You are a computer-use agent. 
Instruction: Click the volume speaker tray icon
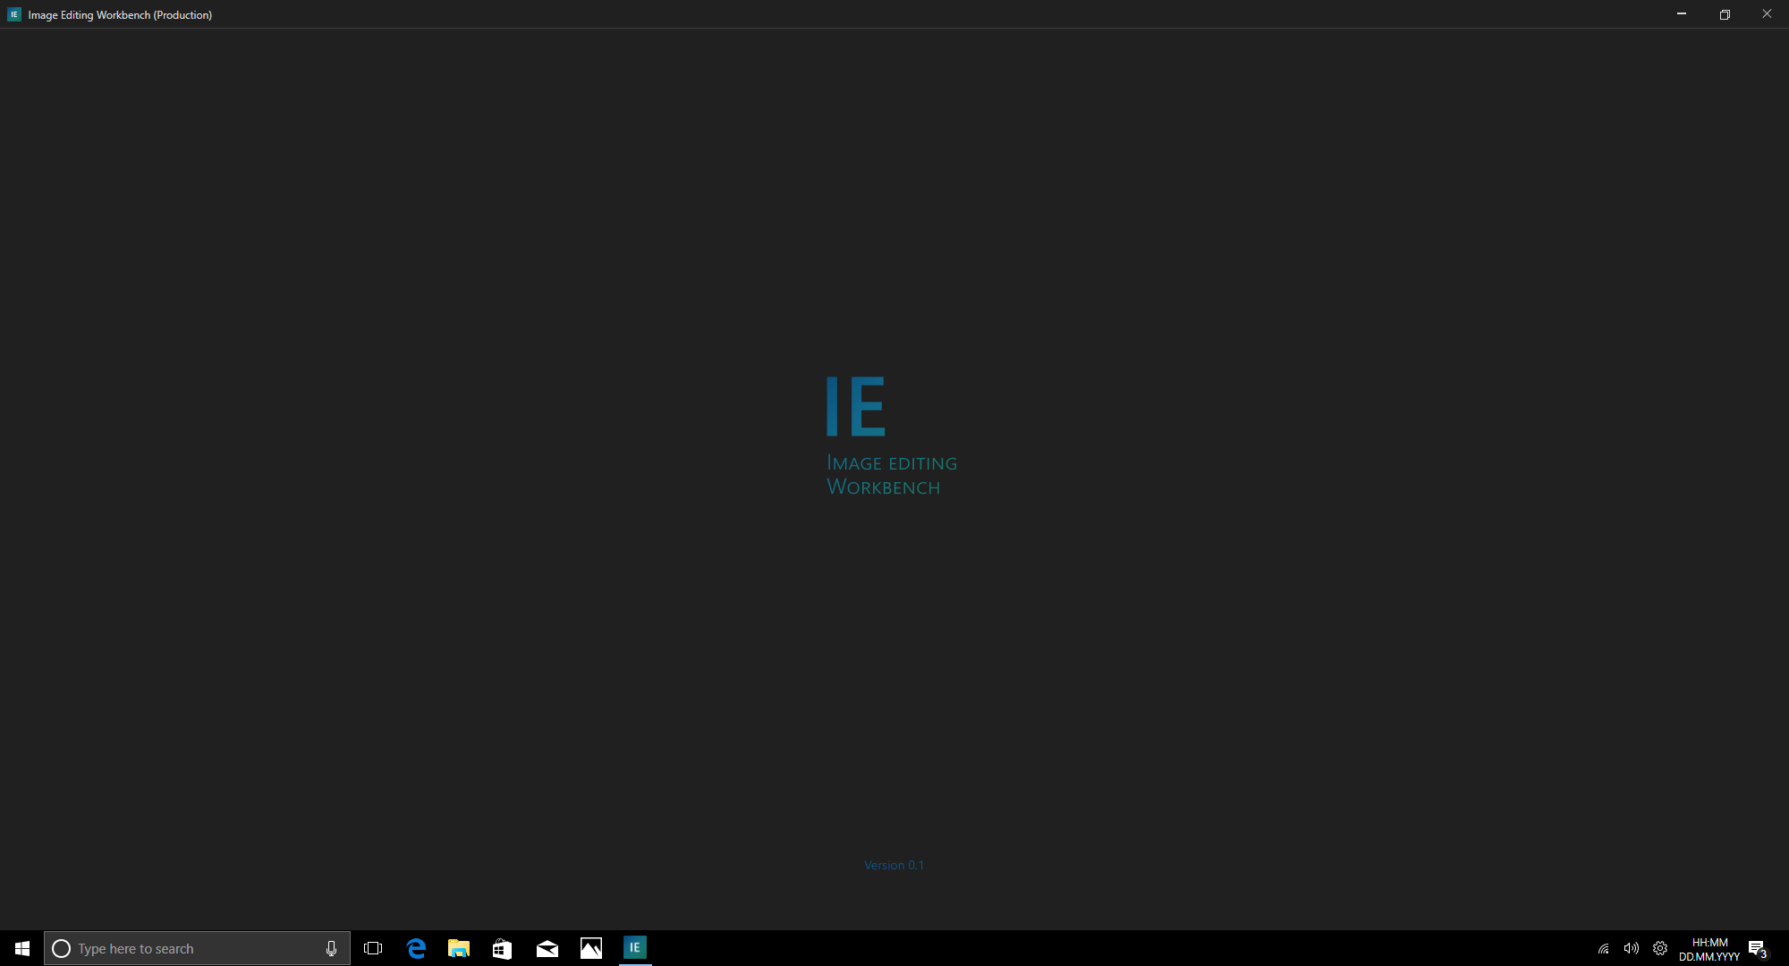1631,948
